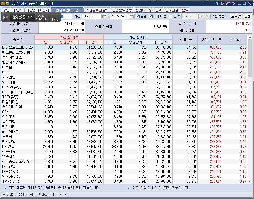The width and height of the screenshot is (254, 199).
Task: Click the start date field 2022/05/01
Action: [91, 16]
